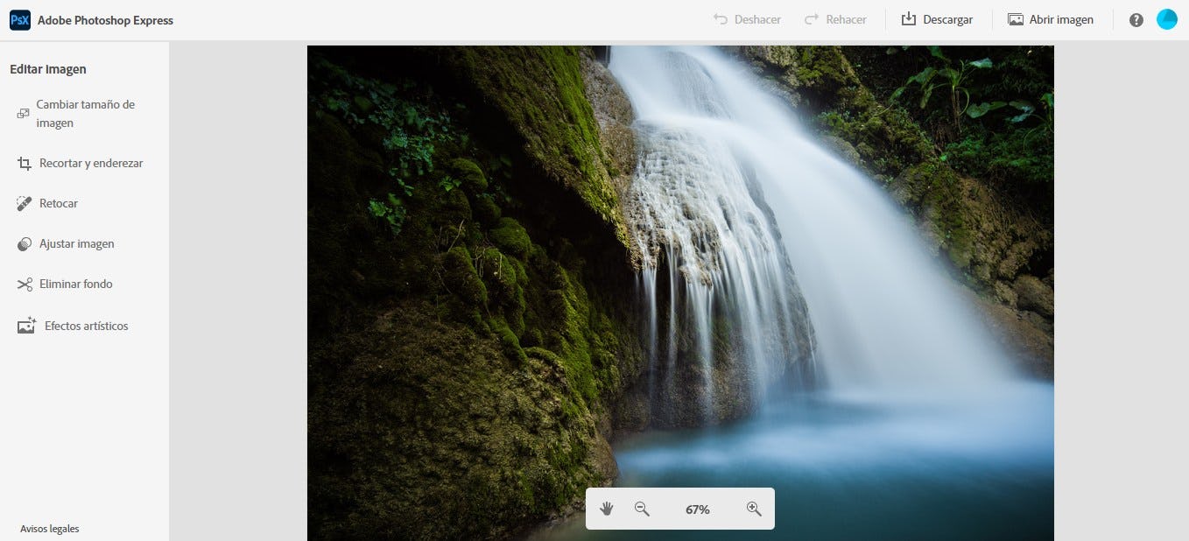
Task: Select the hand pan tool
Action: coord(607,509)
